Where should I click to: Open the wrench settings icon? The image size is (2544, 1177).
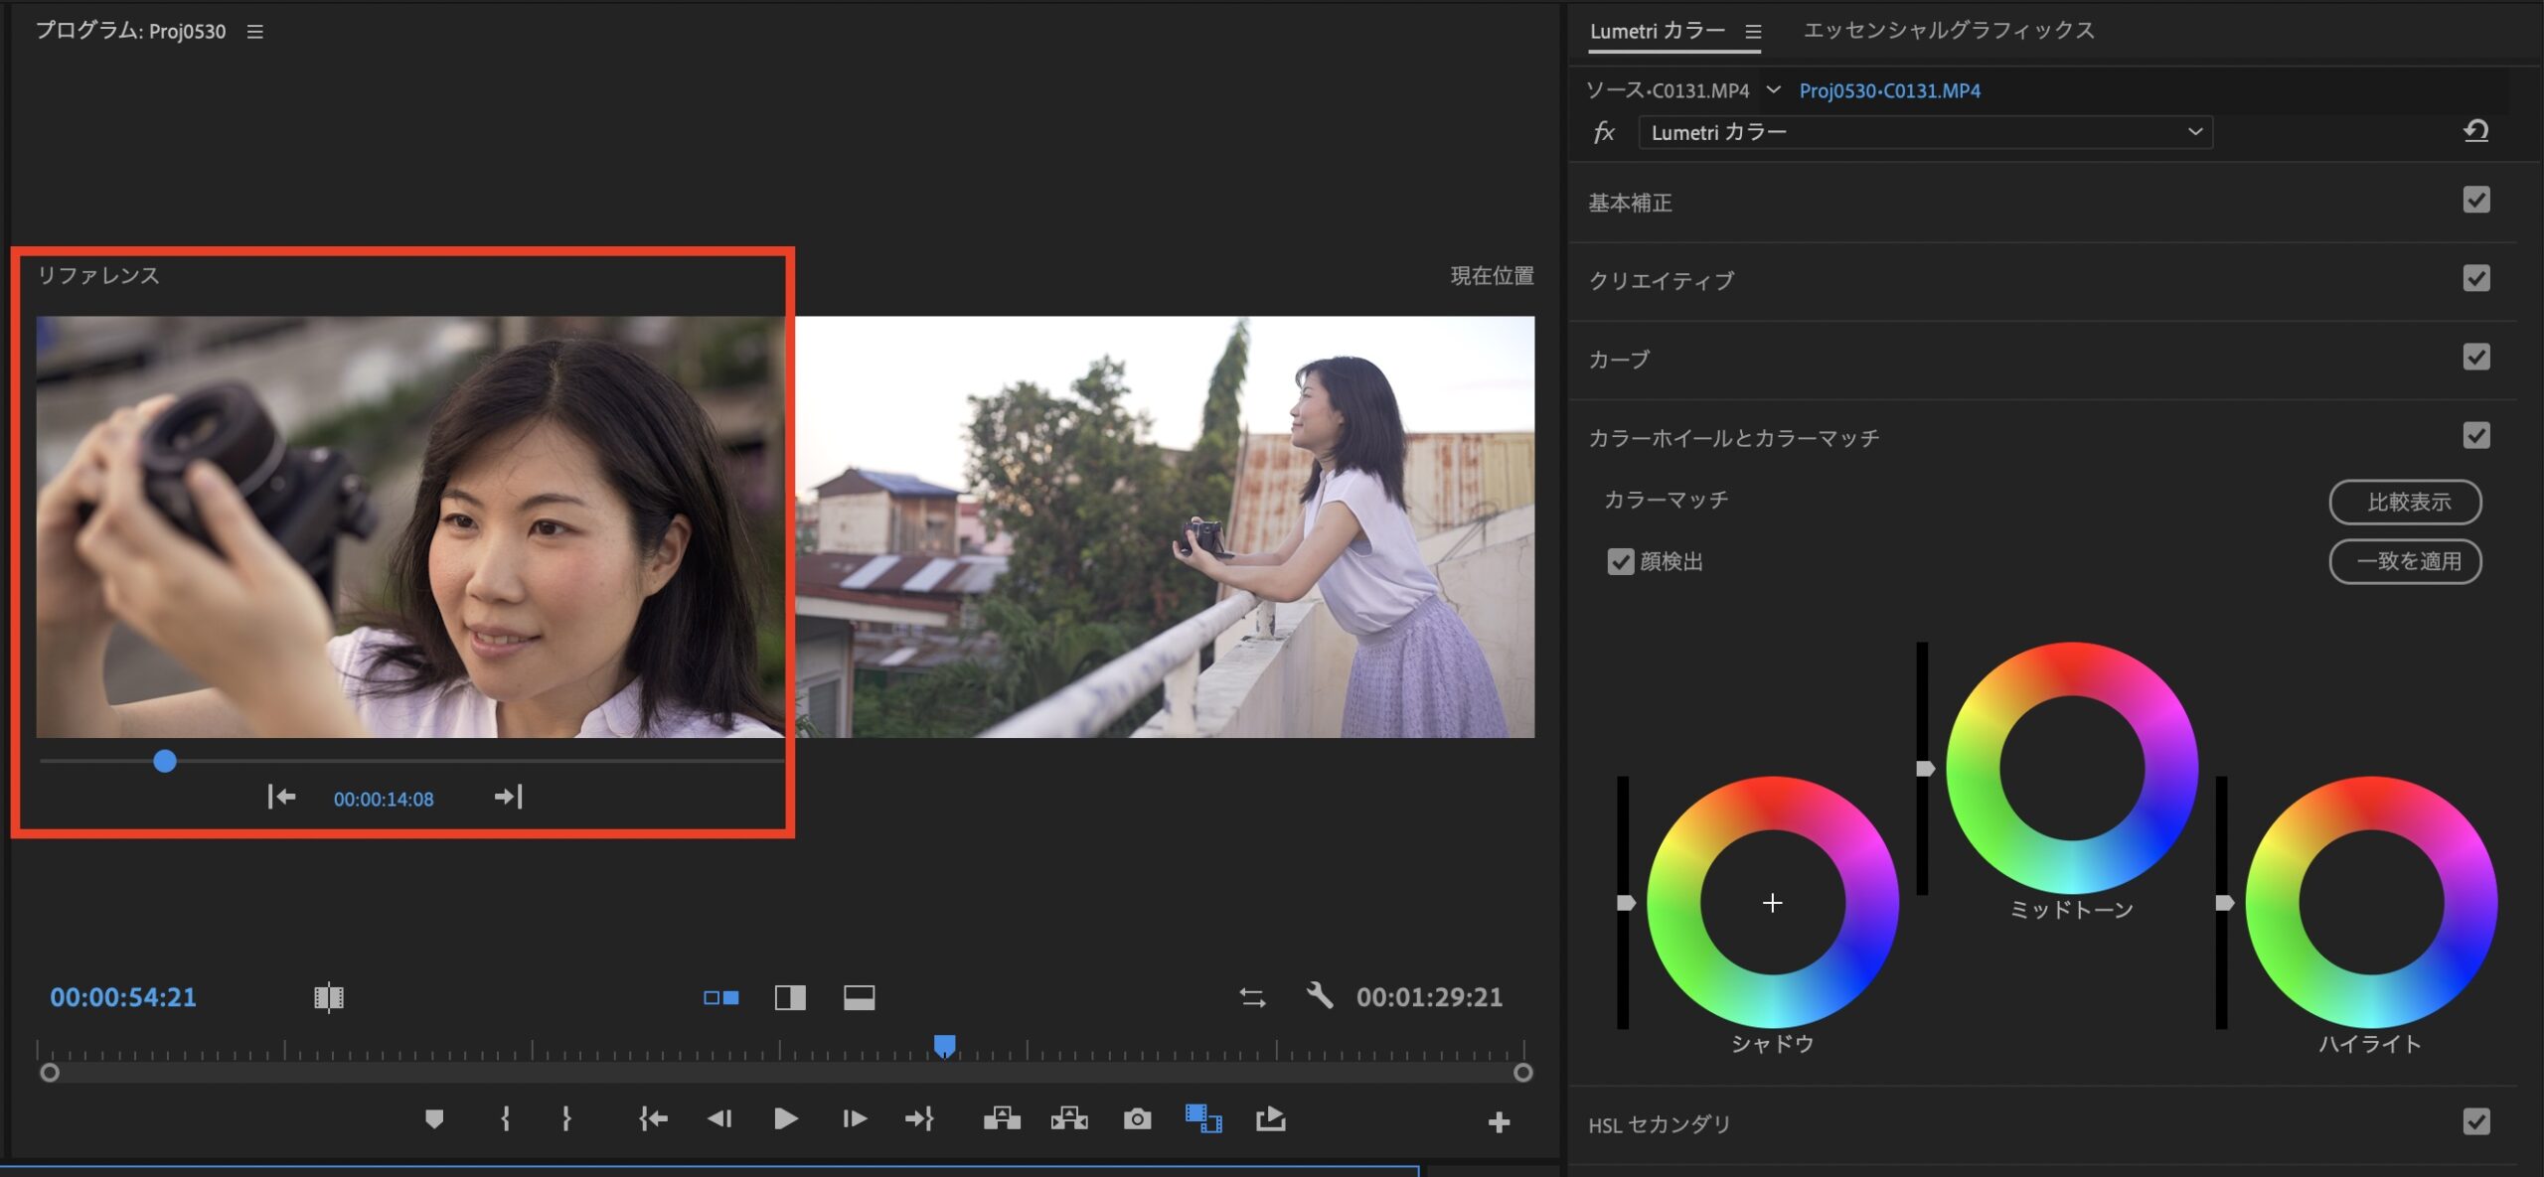pos(1319,995)
